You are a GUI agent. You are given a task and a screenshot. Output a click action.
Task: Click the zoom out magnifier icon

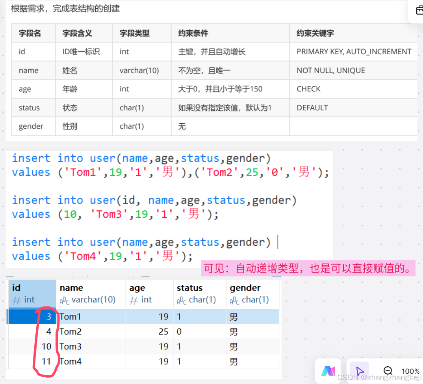click(x=388, y=371)
